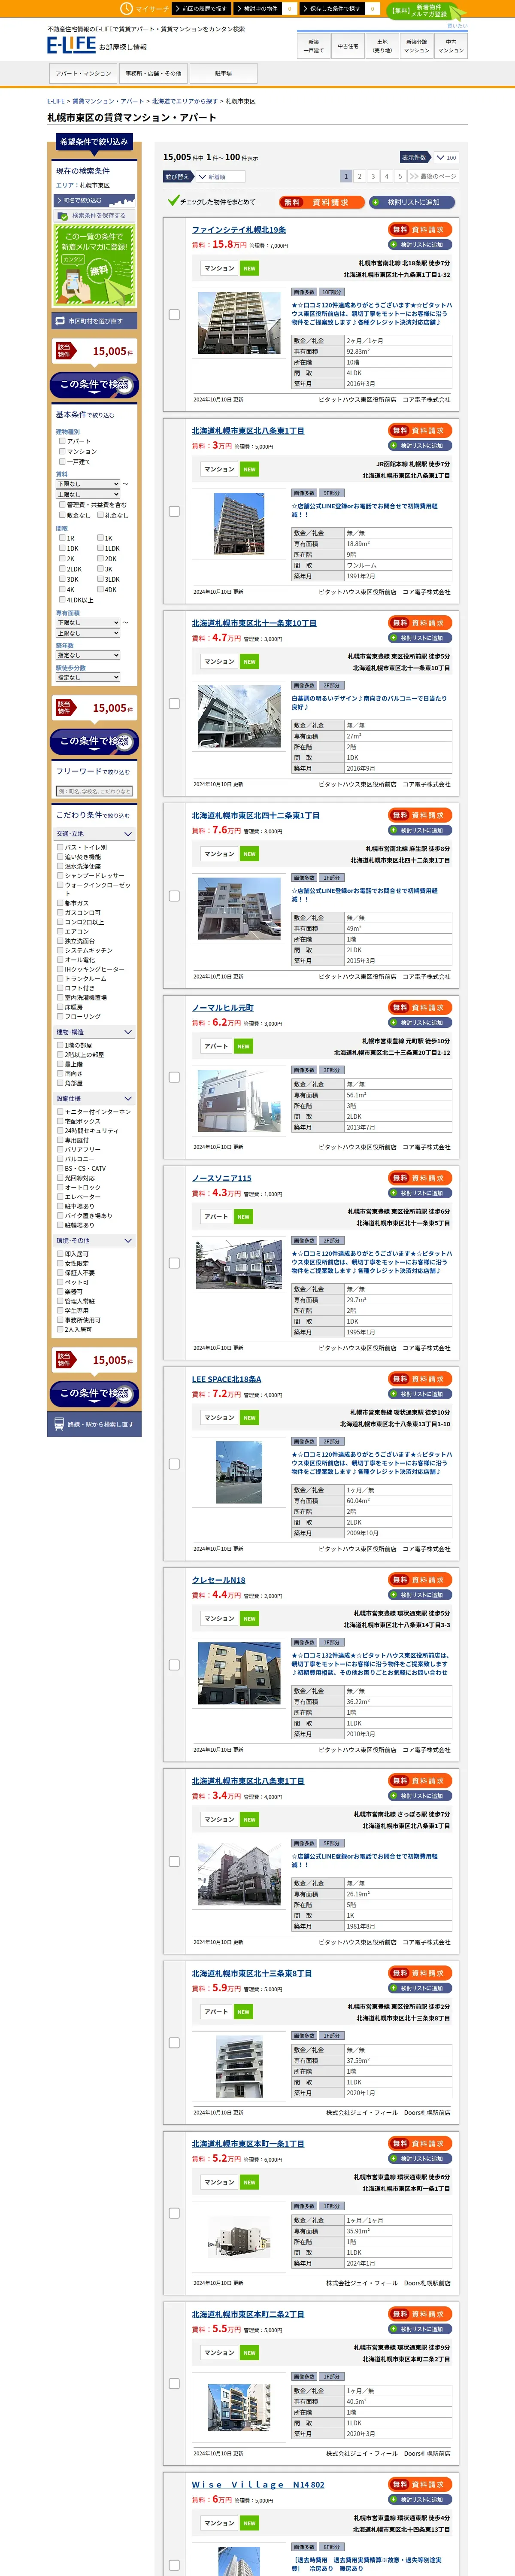This screenshot has height=2576, width=515.
Task: Click the >> 最後のページ pagination arrow
Action: pos(433,176)
